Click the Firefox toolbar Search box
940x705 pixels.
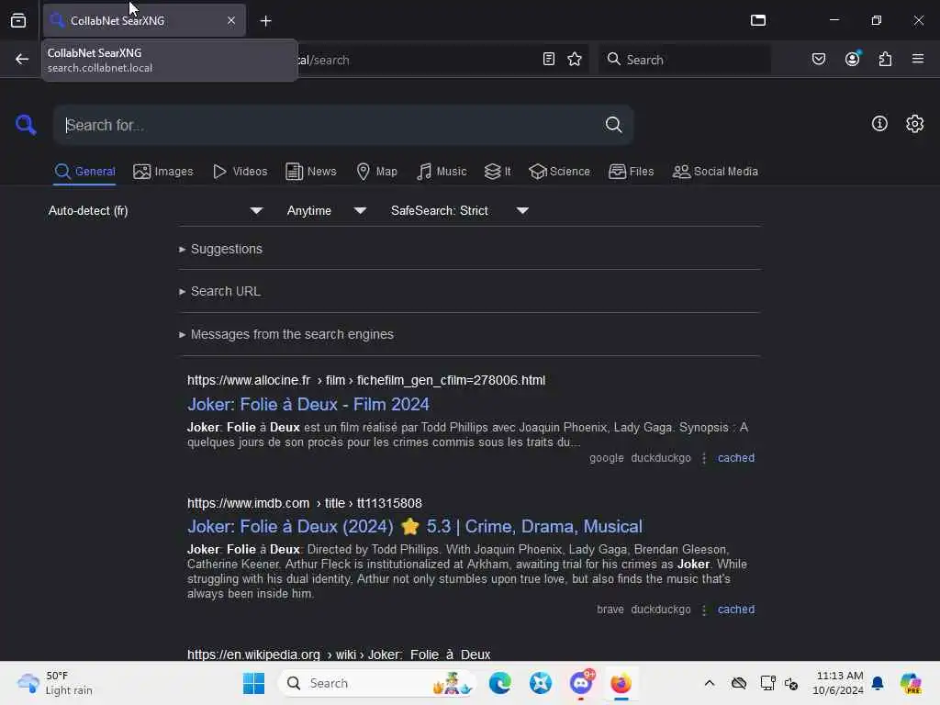[685, 60]
